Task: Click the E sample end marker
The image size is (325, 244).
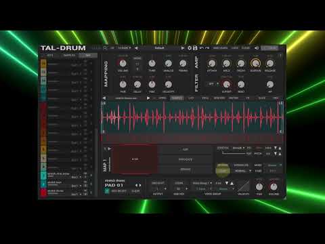Action: pyautogui.click(x=280, y=131)
